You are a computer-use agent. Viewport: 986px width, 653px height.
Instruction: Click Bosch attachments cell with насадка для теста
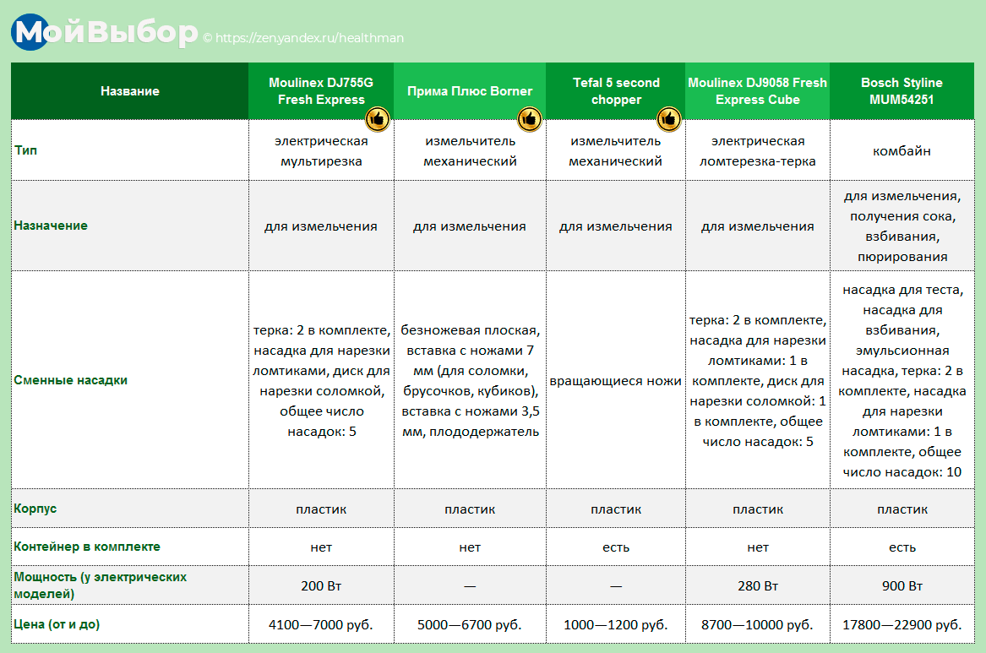902,381
